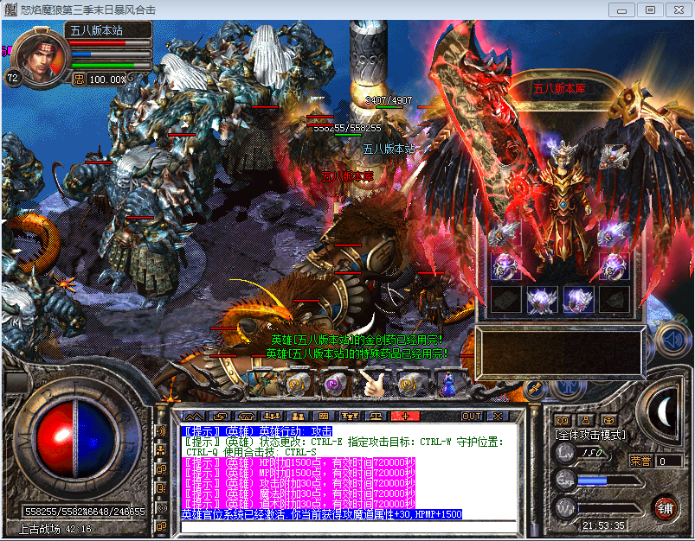This screenshot has width=695, height=541.
Task: Click the X button next to OUT
Action: [498, 417]
